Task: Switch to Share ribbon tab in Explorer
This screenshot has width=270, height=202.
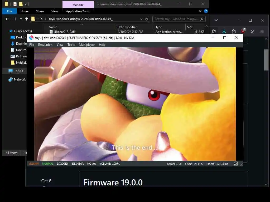Action: click(x=40, y=11)
